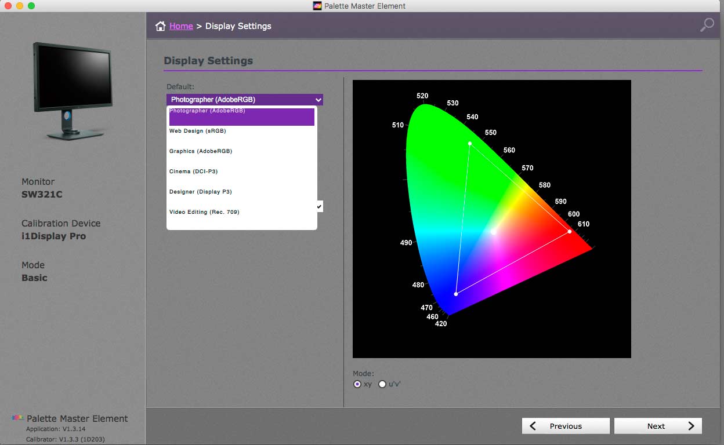This screenshot has height=445, width=724.
Task: Select the xy mode radio button
Action: pyautogui.click(x=357, y=384)
